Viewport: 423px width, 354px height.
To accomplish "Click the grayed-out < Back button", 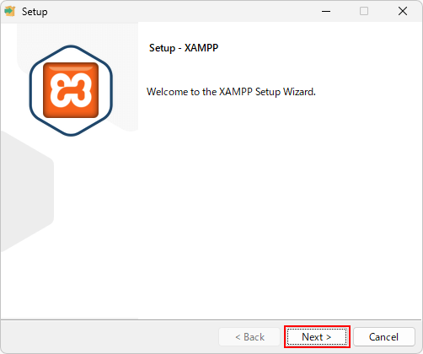I will (249, 336).
